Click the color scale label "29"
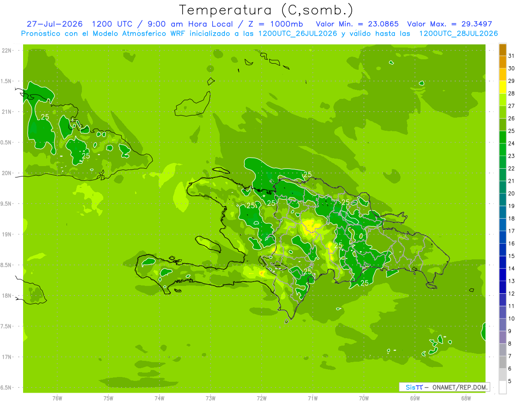This screenshot has height=404, width=523. click(x=512, y=81)
